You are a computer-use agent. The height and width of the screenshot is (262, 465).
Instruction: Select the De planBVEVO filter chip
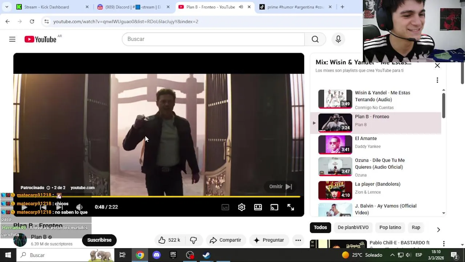353,227
